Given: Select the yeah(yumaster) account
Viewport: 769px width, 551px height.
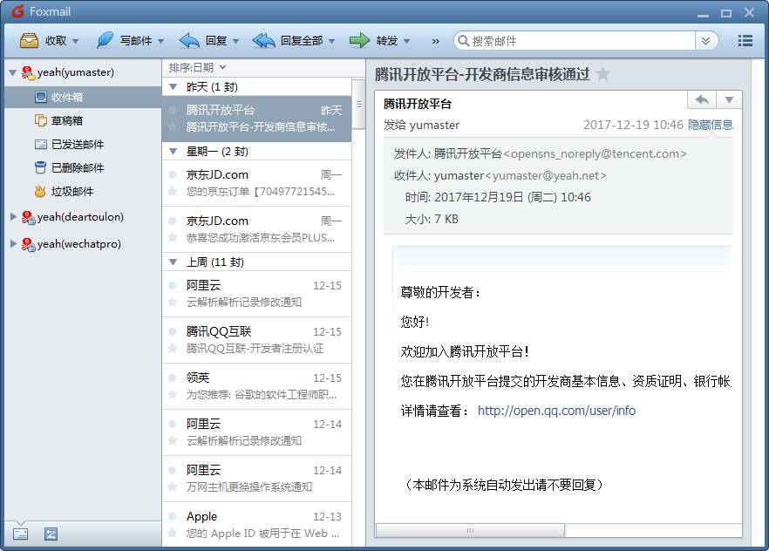Looking at the screenshot, I should (x=76, y=72).
